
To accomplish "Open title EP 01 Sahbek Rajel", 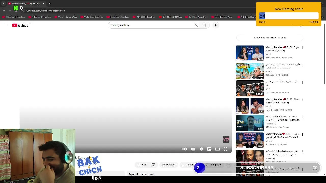I will coord(282,118).
